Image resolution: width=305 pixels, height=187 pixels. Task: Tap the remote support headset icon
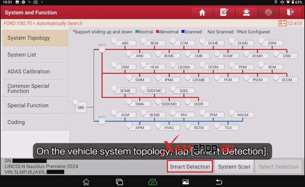coord(246,12)
